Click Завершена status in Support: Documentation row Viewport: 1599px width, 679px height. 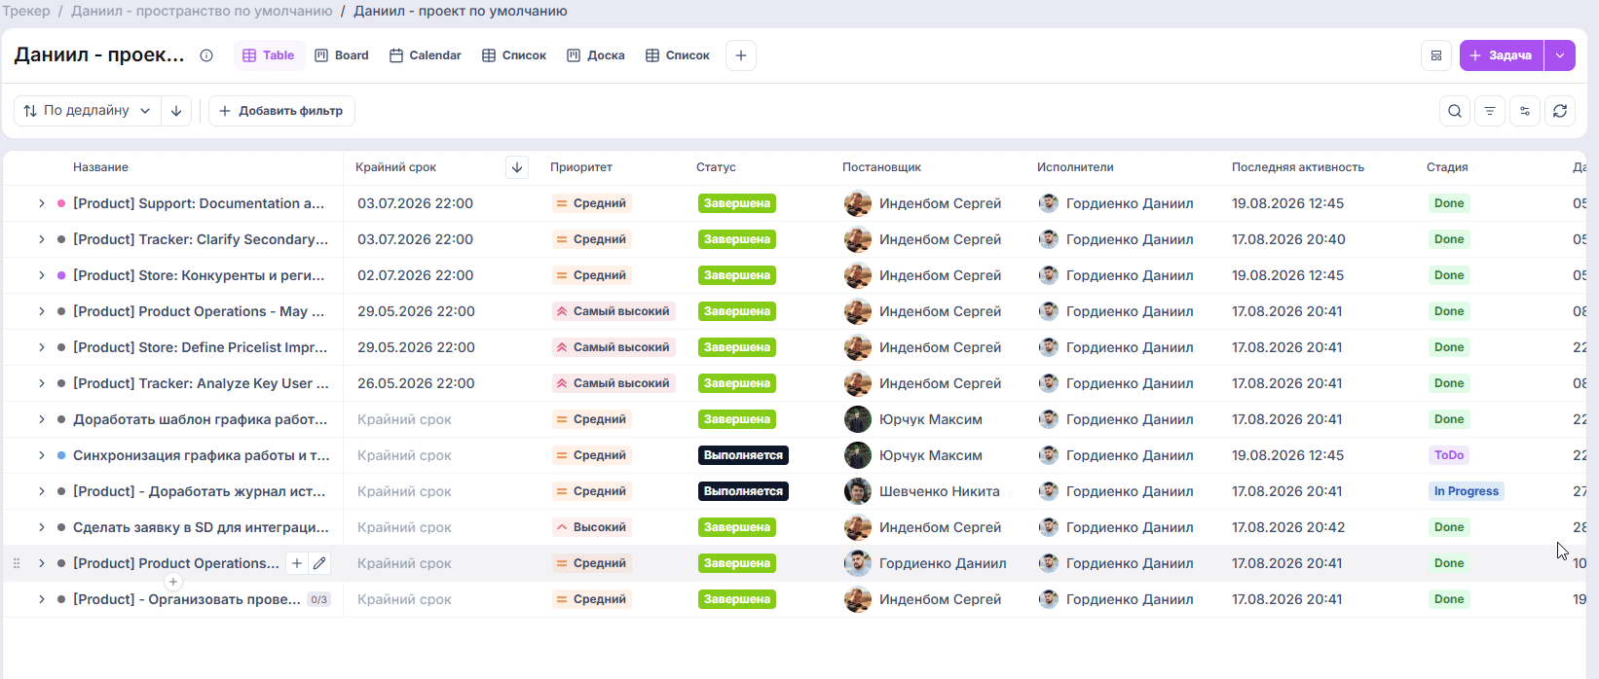point(737,203)
